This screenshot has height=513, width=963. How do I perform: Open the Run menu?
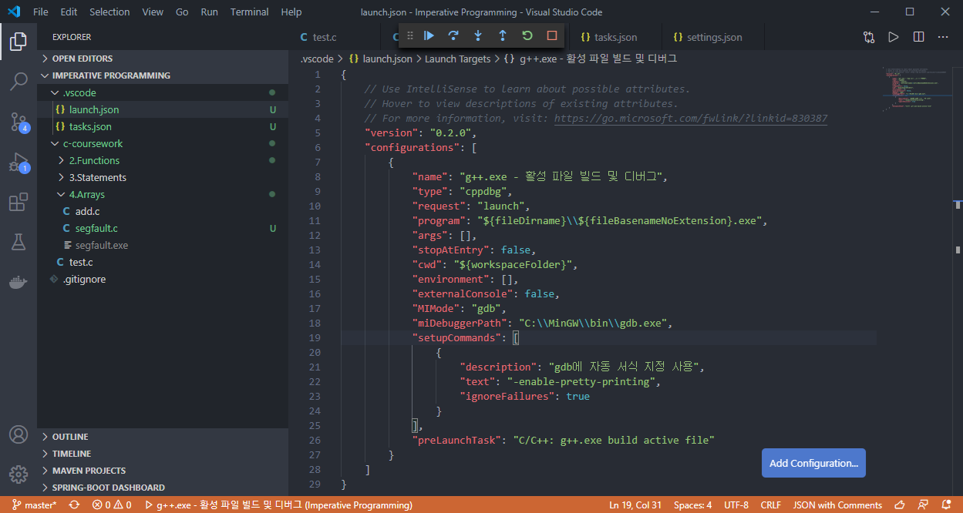[209, 12]
